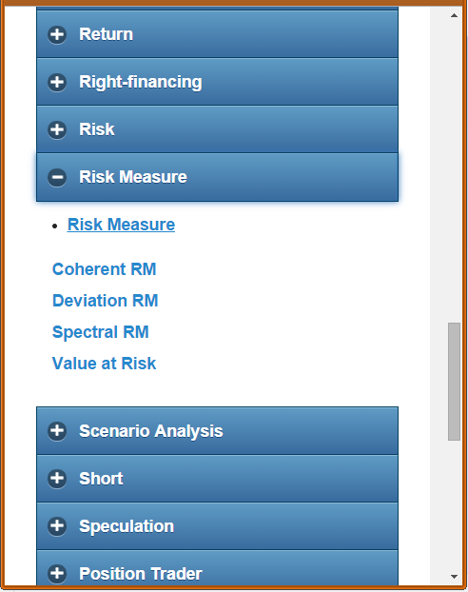Open the Value at Risk link
The height and width of the screenshot is (592, 468).
click(105, 364)
